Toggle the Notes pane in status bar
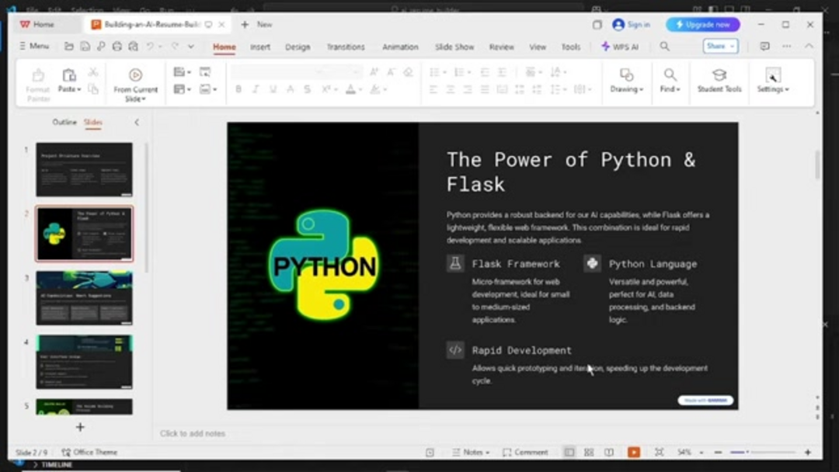 tap(472, 453)
